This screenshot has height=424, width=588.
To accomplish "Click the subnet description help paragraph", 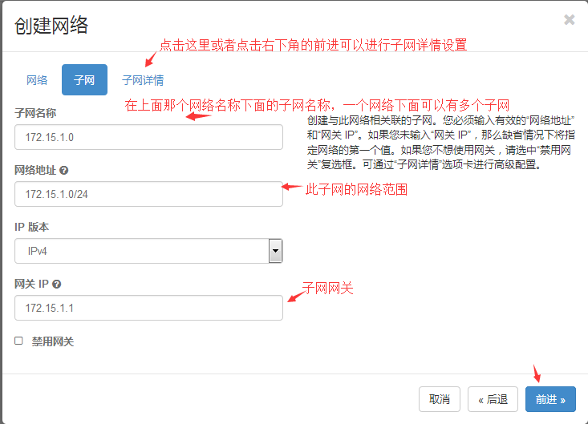I will (441, 143).
